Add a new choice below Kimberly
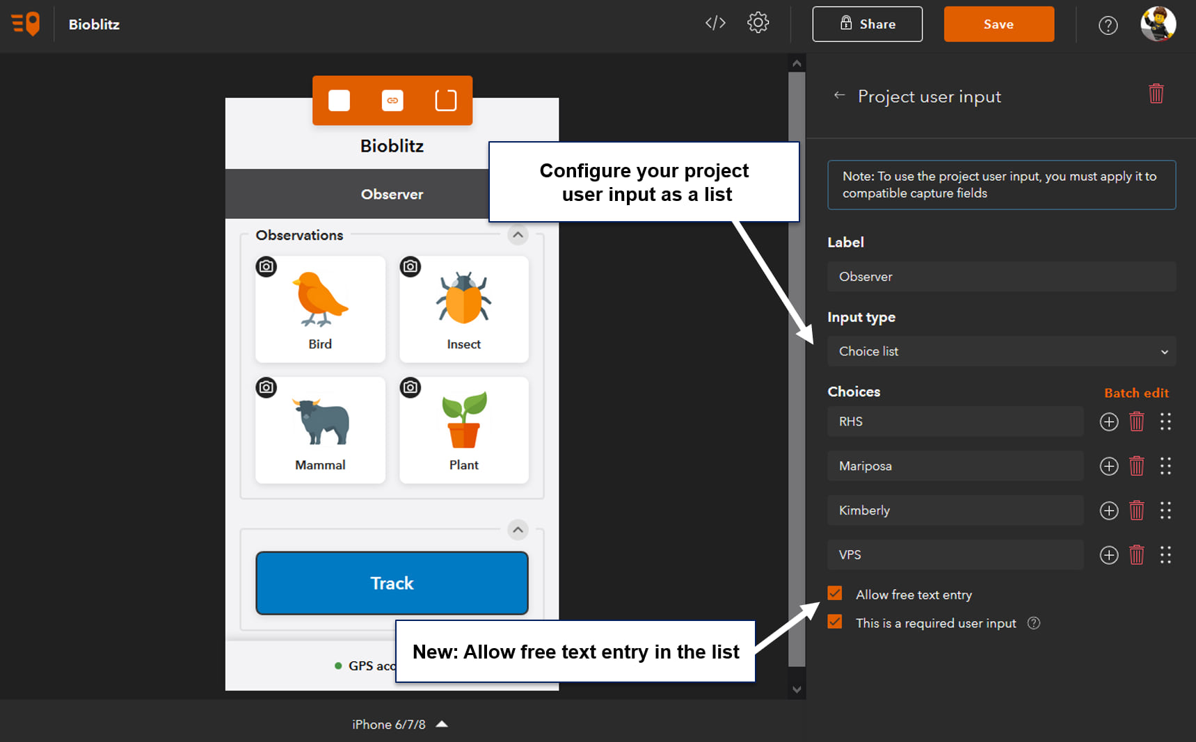1196x742 pixels. [x=1108, y=510]
